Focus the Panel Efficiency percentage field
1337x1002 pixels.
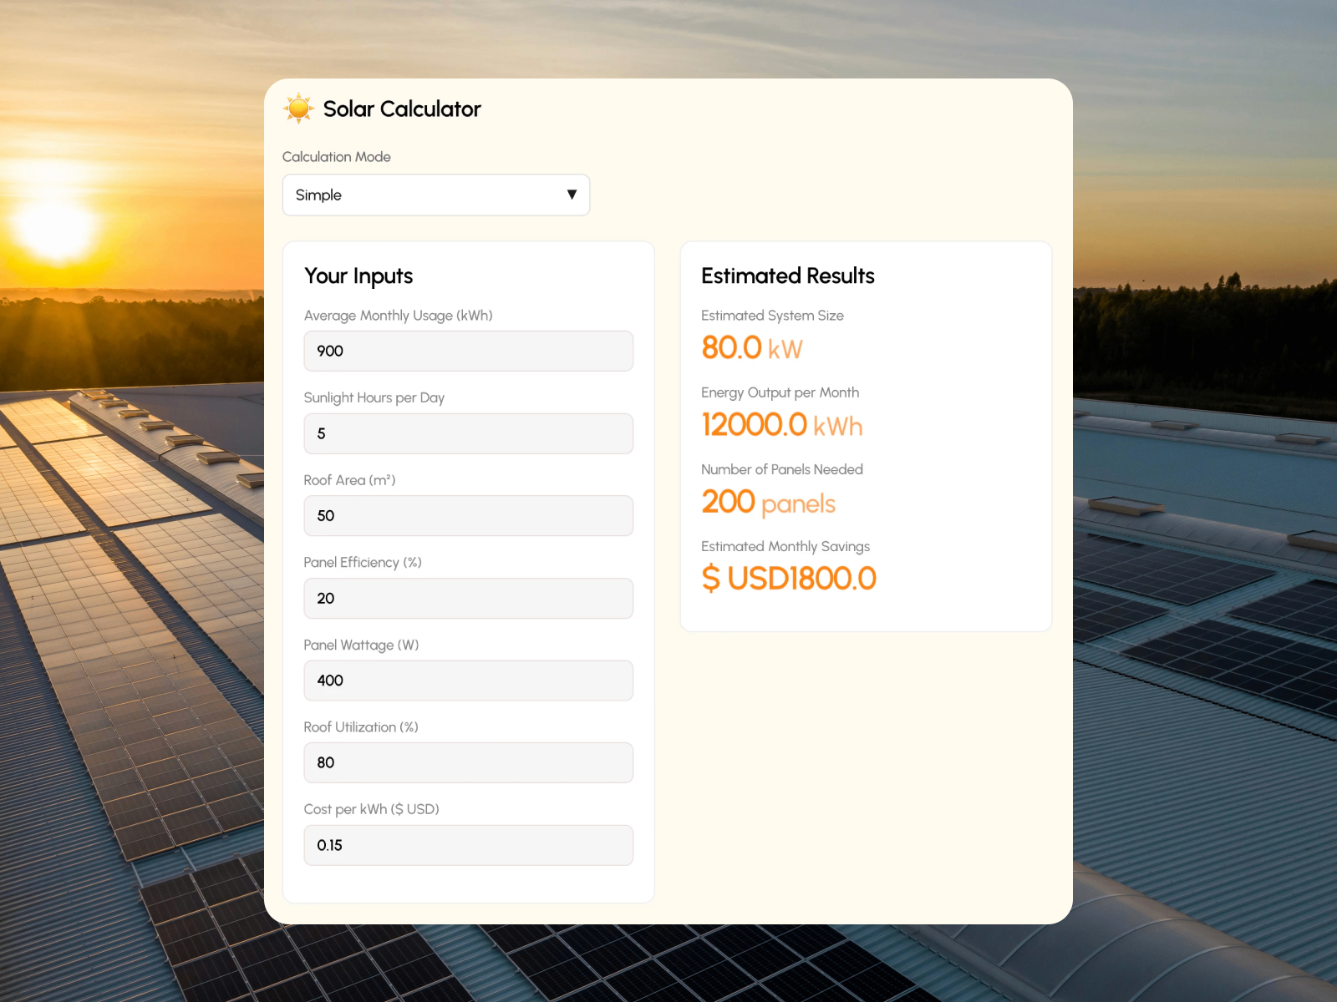468,598
